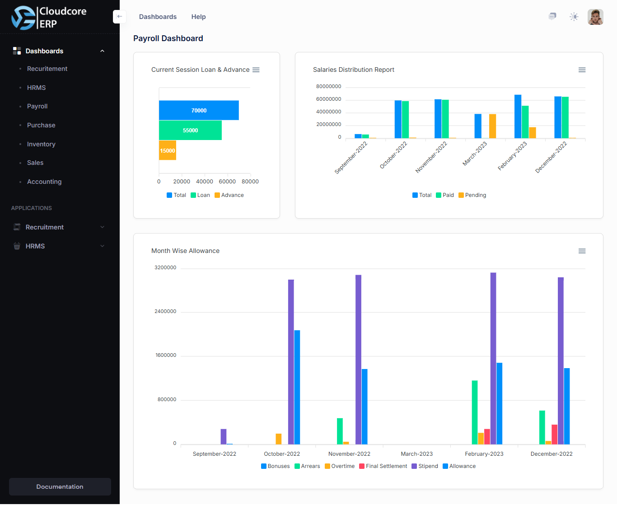Collapse the Dashboards sidebar section chevron
617x505 pixels.
coord(103,51)
